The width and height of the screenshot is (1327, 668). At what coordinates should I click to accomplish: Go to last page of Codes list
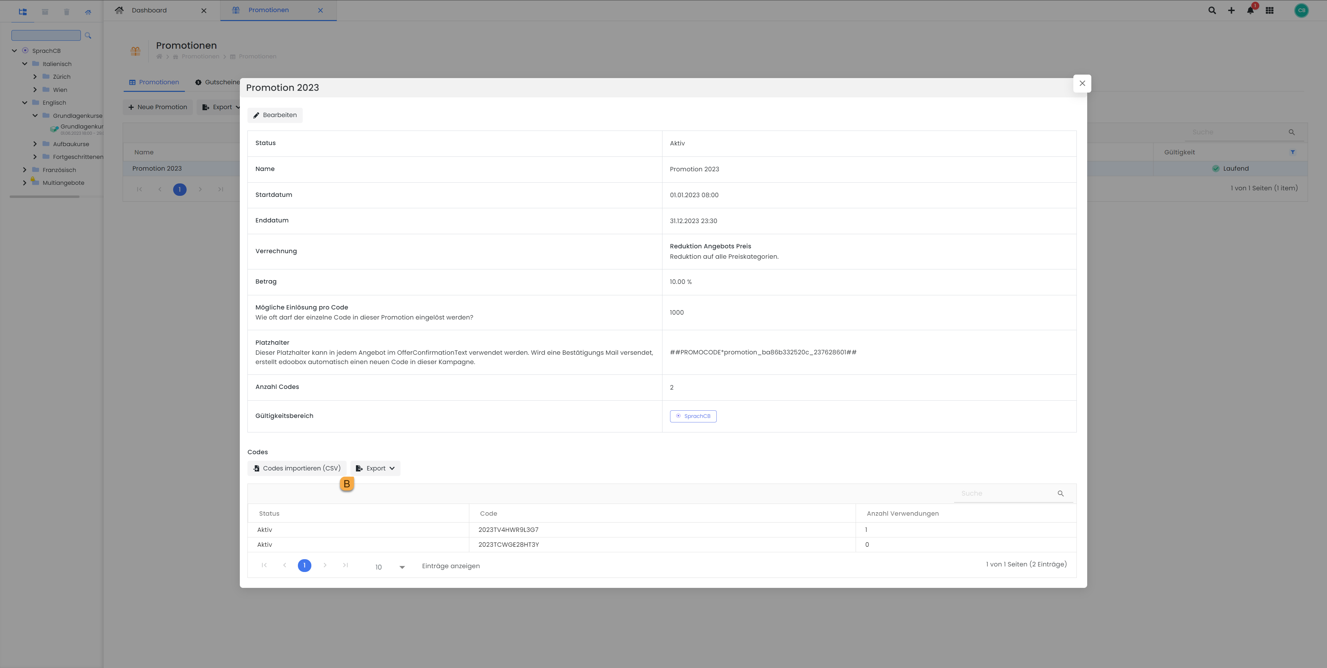pos(345,565)
